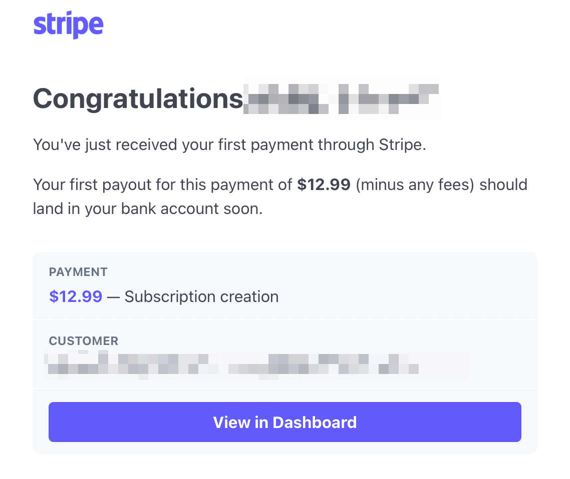This screenshot has width=570, height=479.
Task: Click the dash between $12.99 and Subscription
Action: (x=113, y=297)
